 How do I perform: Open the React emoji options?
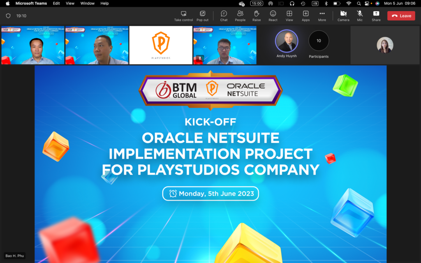click(x=273, y=16)
